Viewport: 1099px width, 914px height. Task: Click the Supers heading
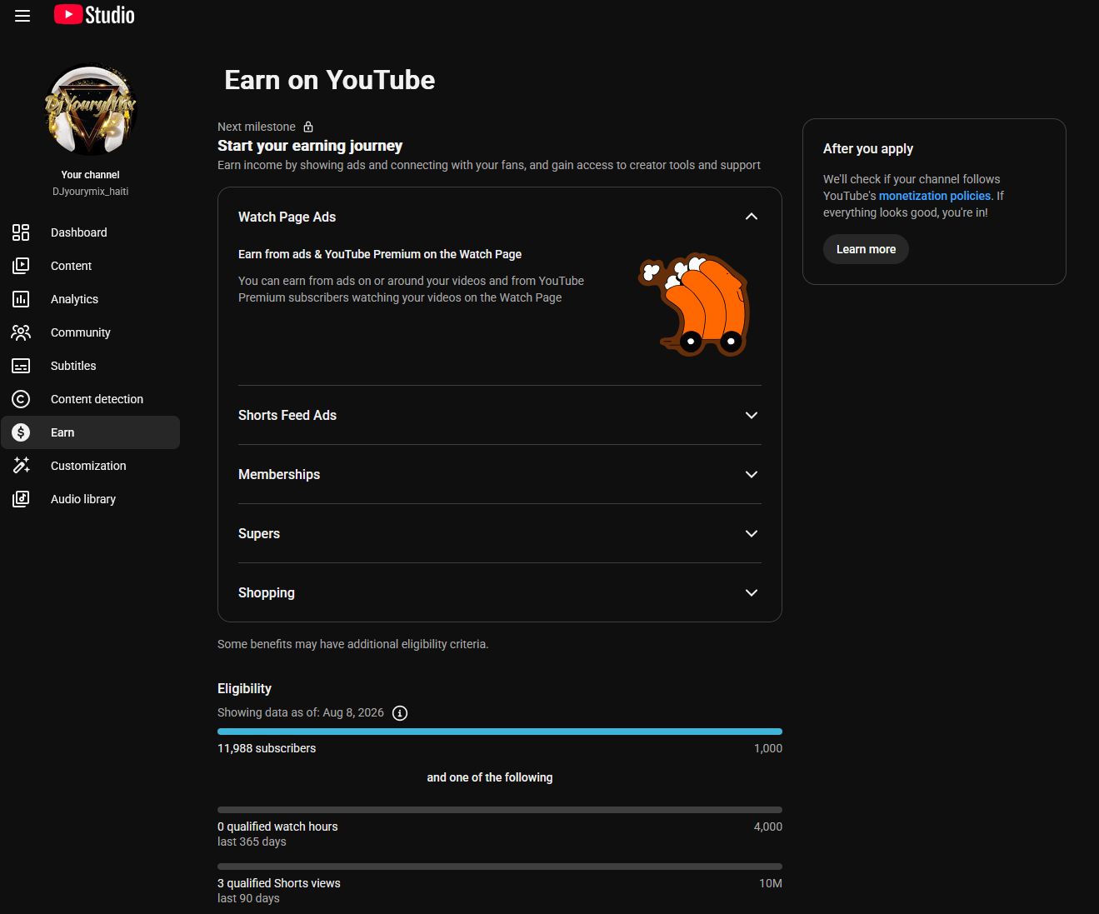(x=259, y=533)
